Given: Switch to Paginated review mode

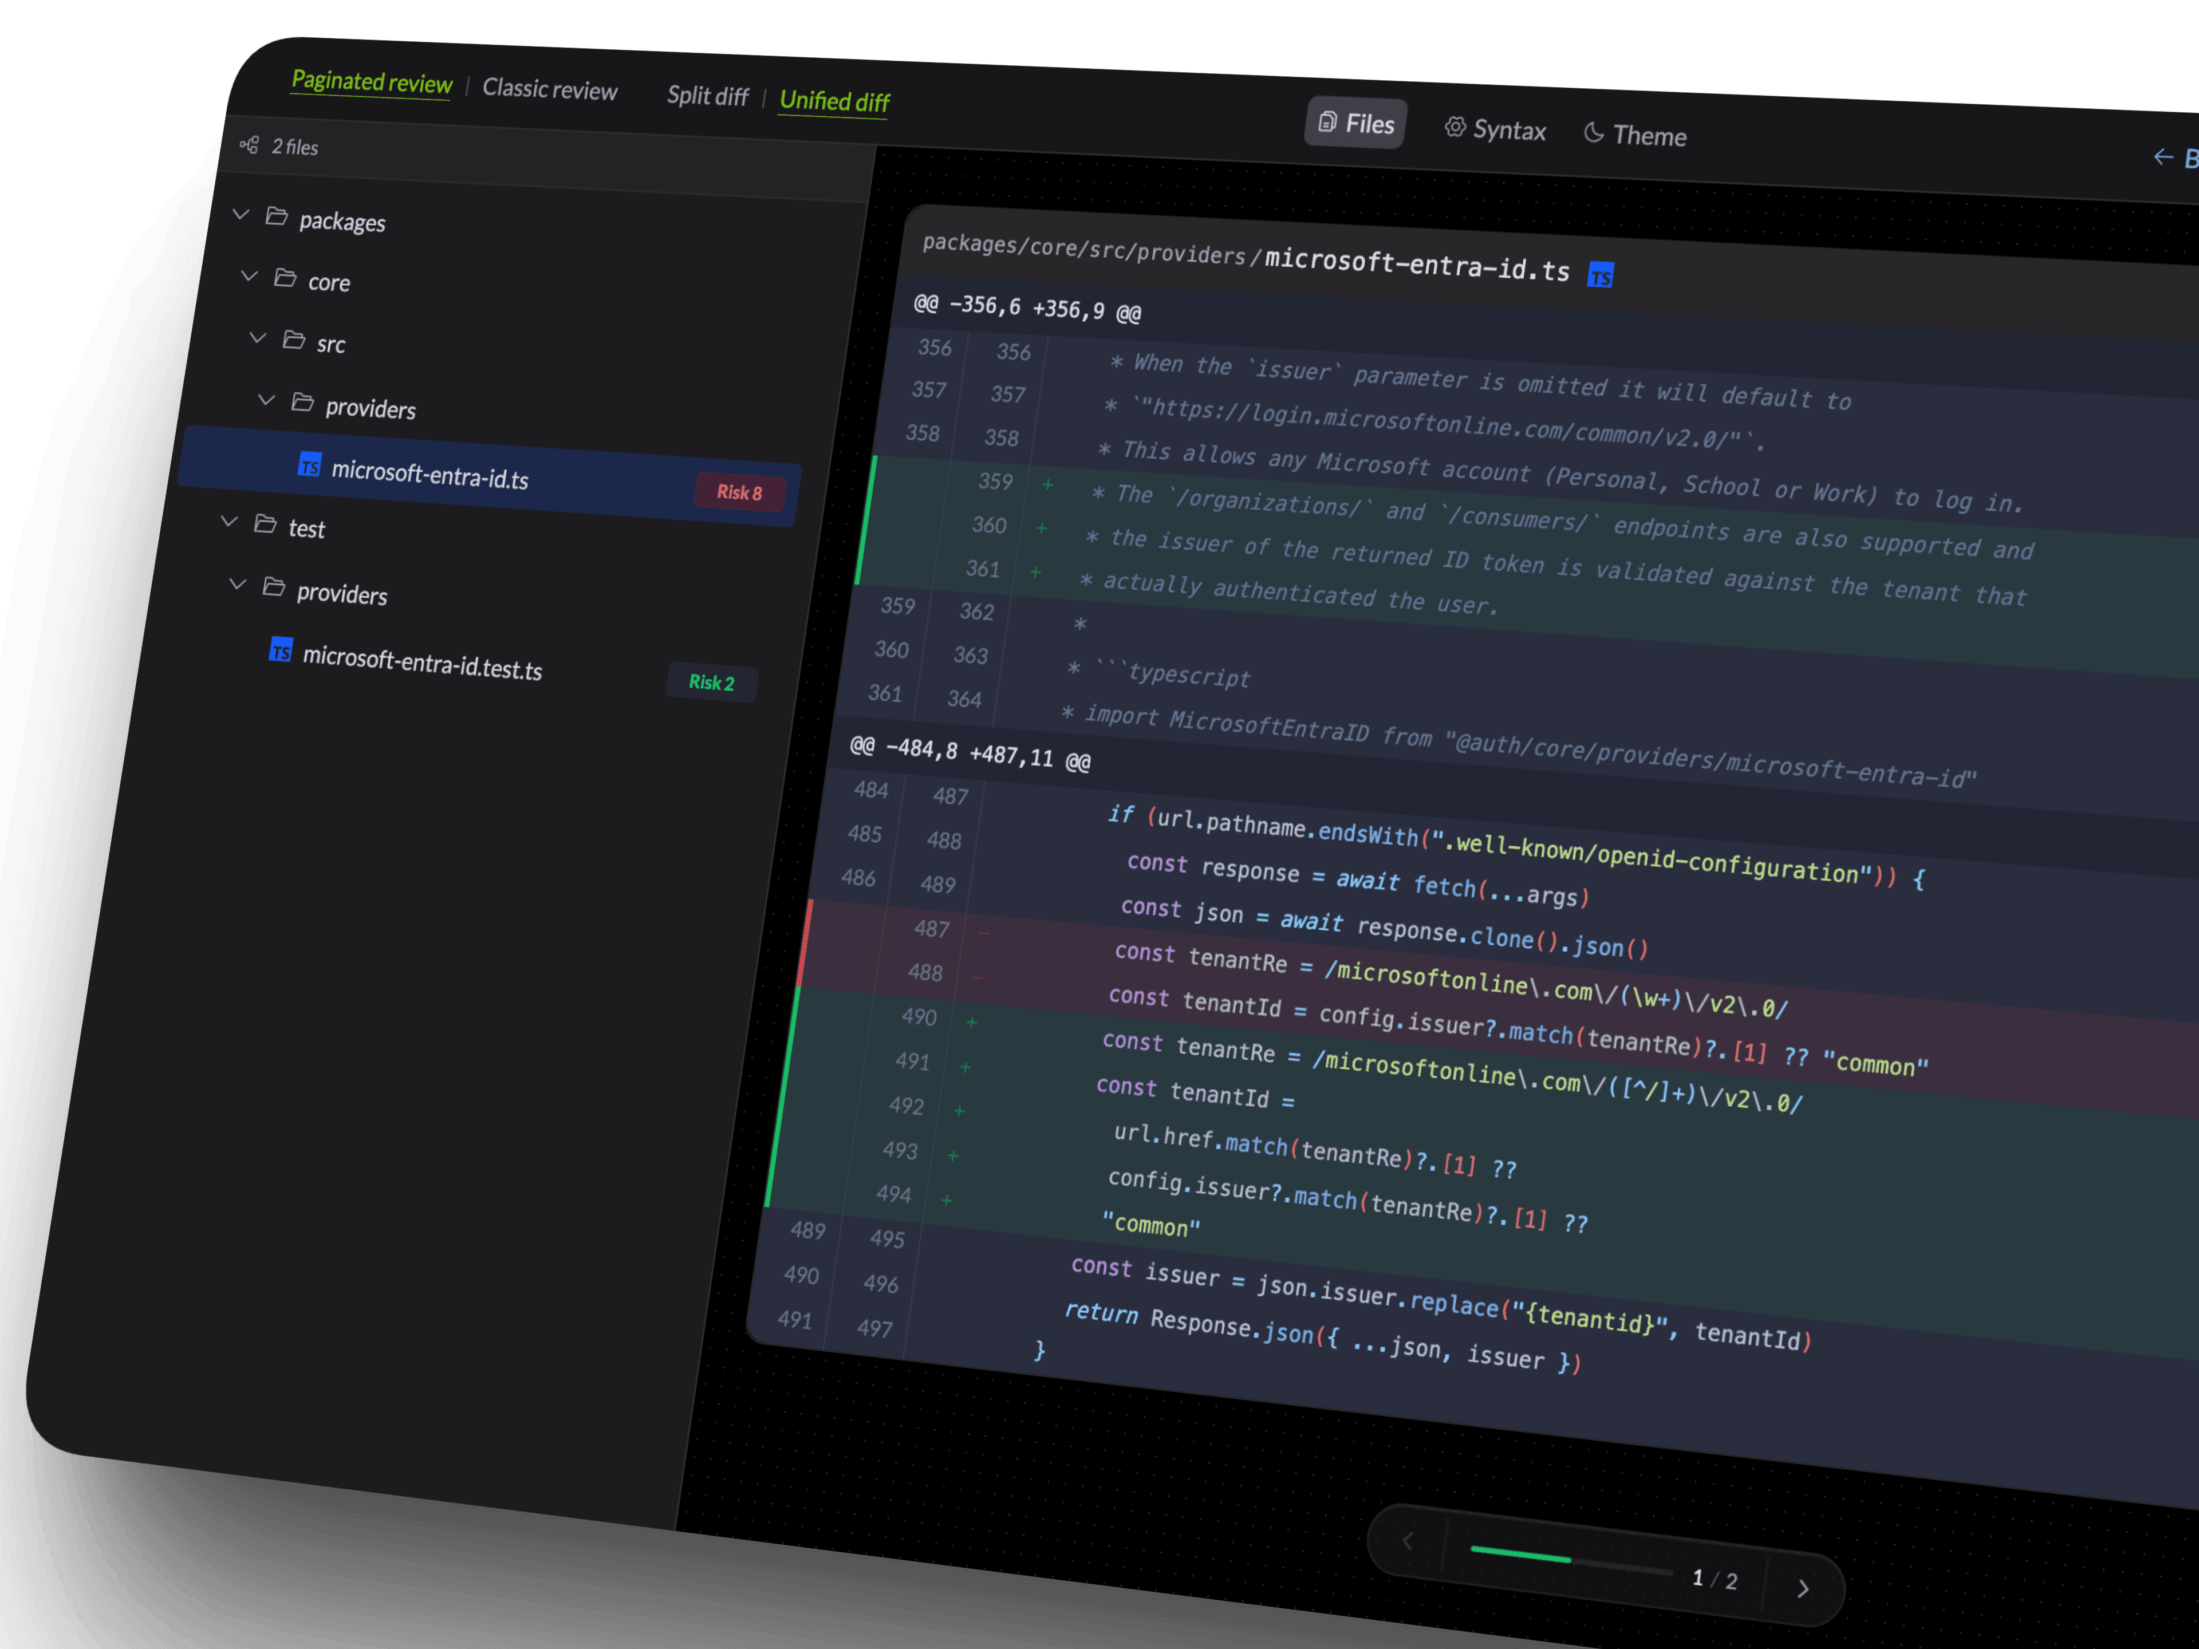Looking at the screenshot, I should (372, 81).
